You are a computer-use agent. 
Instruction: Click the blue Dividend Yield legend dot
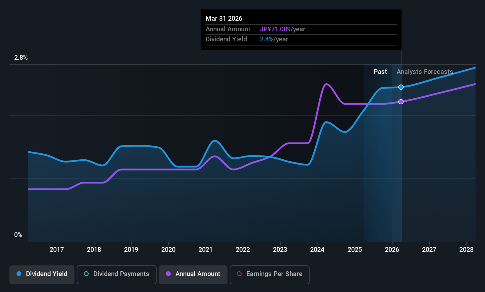pyautogui.click(x=19, y=274)
